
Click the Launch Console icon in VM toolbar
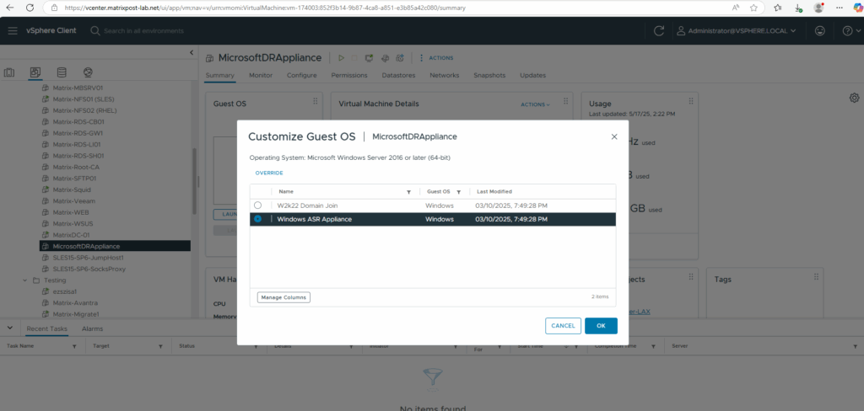[370, 58]
